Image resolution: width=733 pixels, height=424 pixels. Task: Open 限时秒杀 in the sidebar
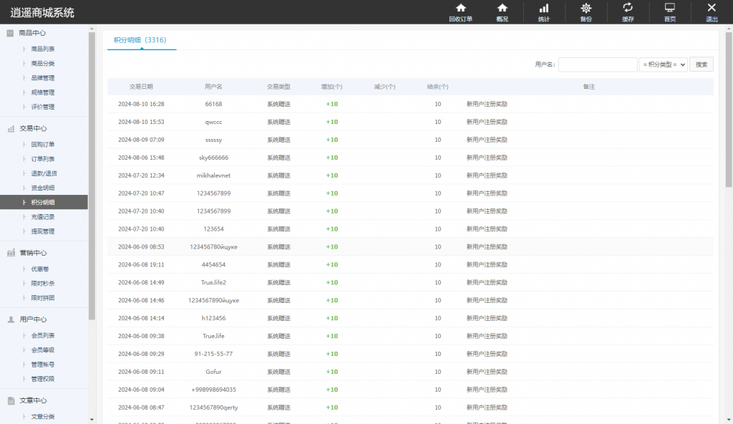tap(43, 283)
